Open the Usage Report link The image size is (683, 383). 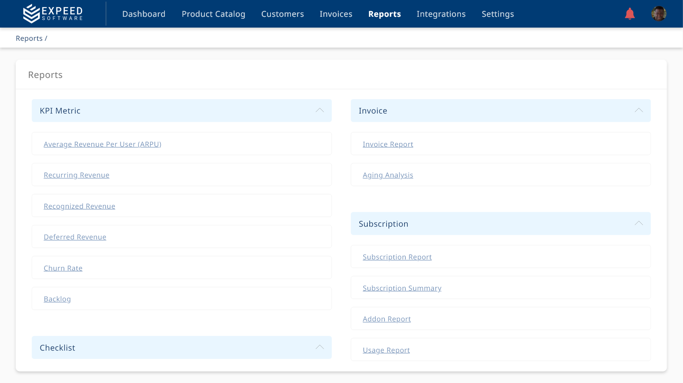(386, 350)
